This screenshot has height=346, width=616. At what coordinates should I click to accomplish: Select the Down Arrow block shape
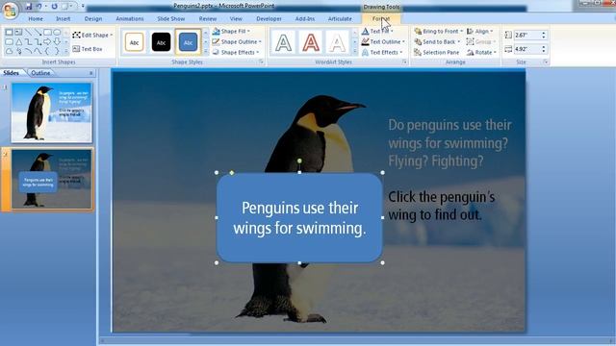[57, 41]
